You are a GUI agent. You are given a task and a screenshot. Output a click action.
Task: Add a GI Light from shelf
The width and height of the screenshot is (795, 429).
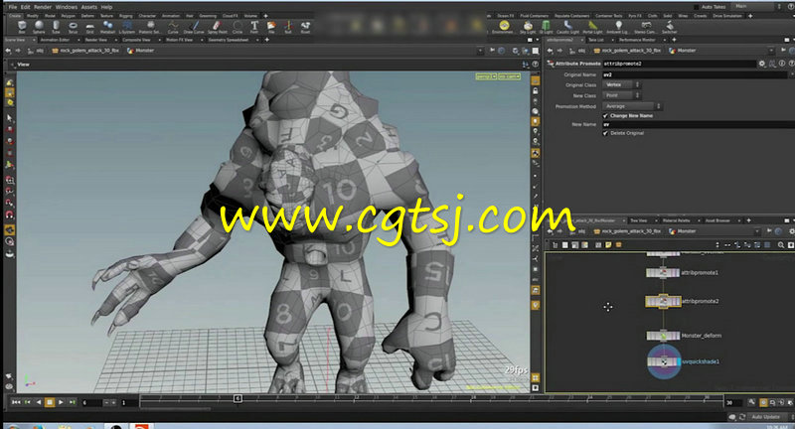546,27
